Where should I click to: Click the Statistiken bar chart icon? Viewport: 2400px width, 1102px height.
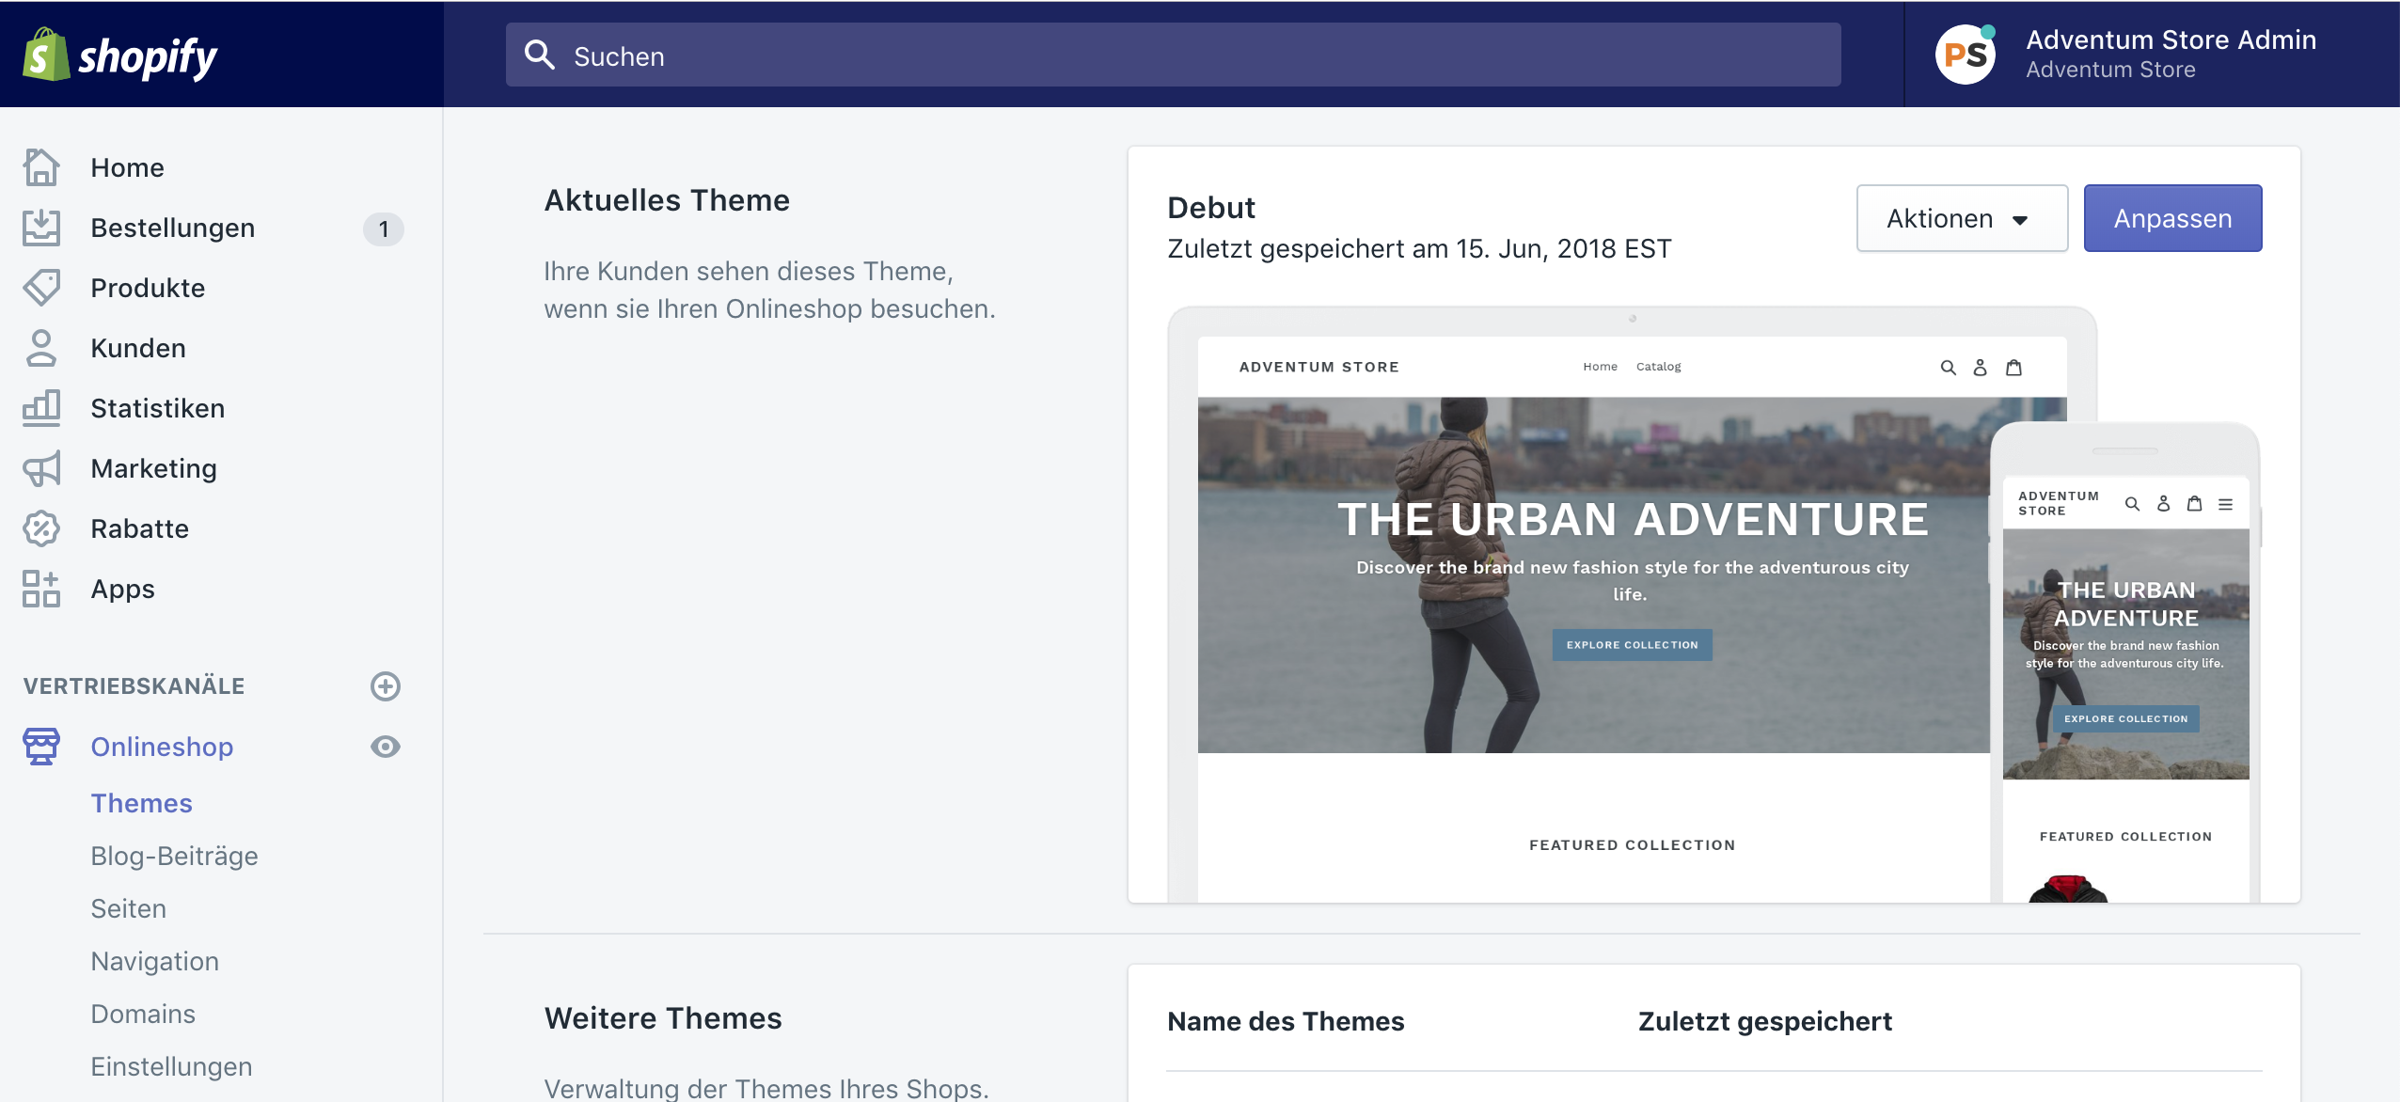(41, 408)
